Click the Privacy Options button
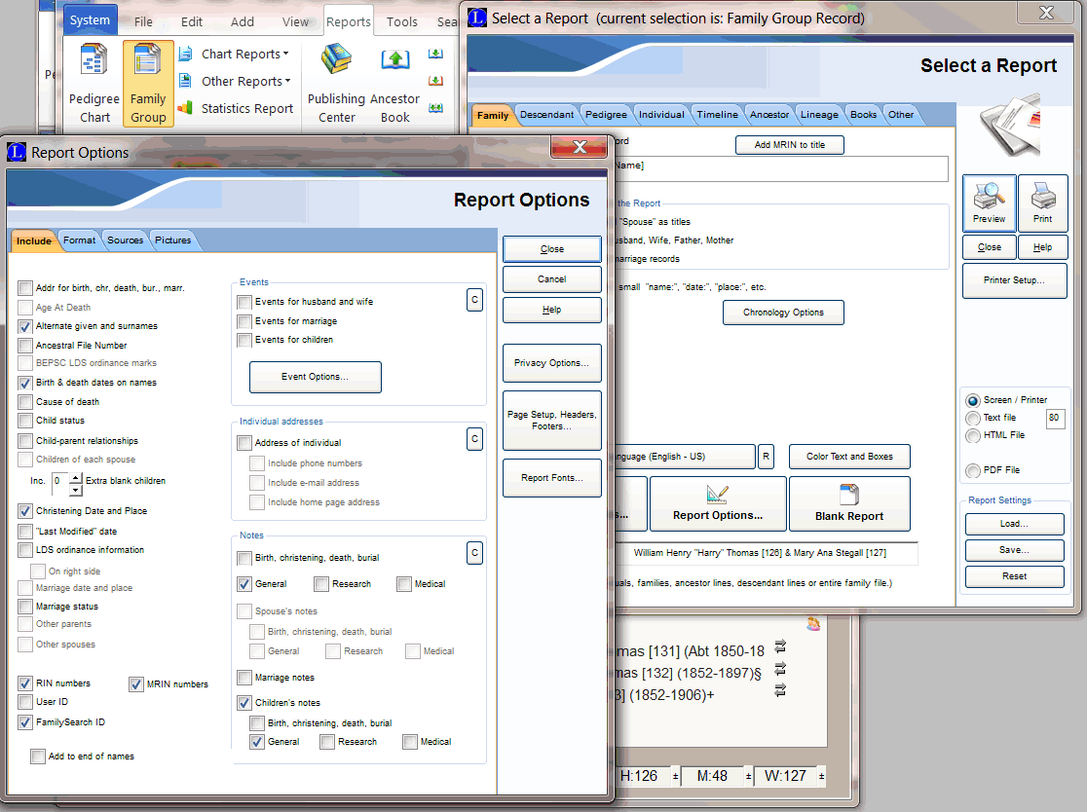This screenshot has width=1087, height=812. 551,363
